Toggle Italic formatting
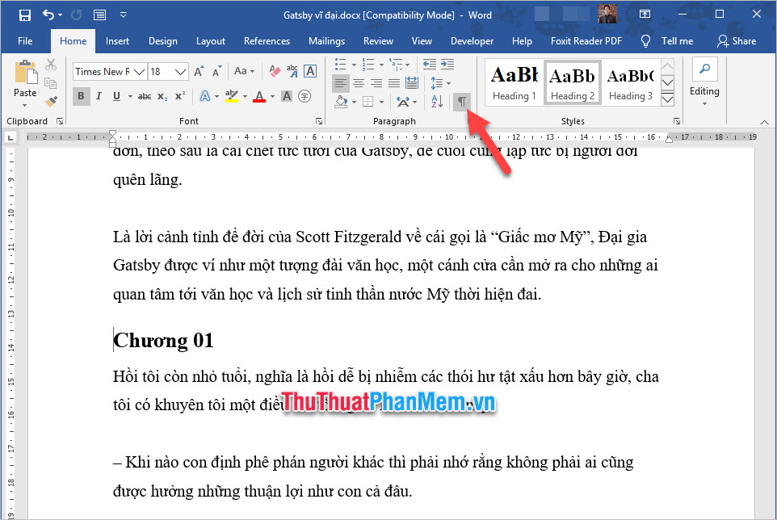777x520 pixels. pos(99,97)
